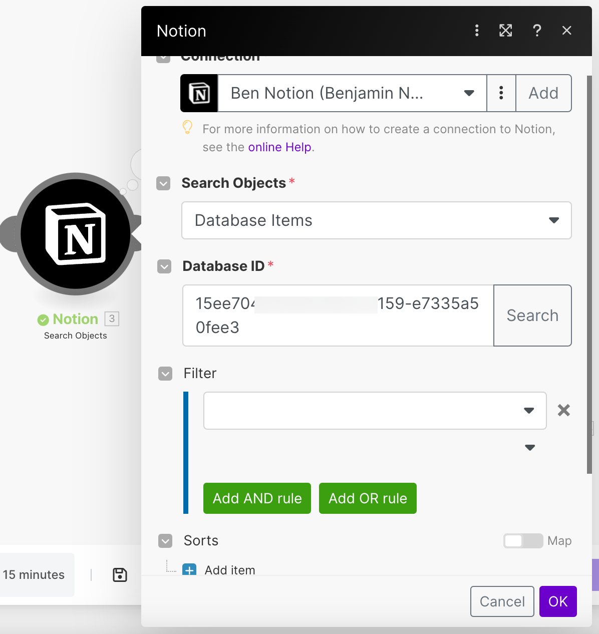Collapse the Filter section

[x=165, y=374]
